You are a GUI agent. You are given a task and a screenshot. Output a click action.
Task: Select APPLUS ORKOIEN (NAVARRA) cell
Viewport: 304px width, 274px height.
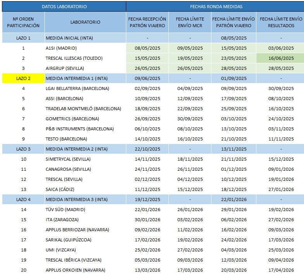point(85,270)
